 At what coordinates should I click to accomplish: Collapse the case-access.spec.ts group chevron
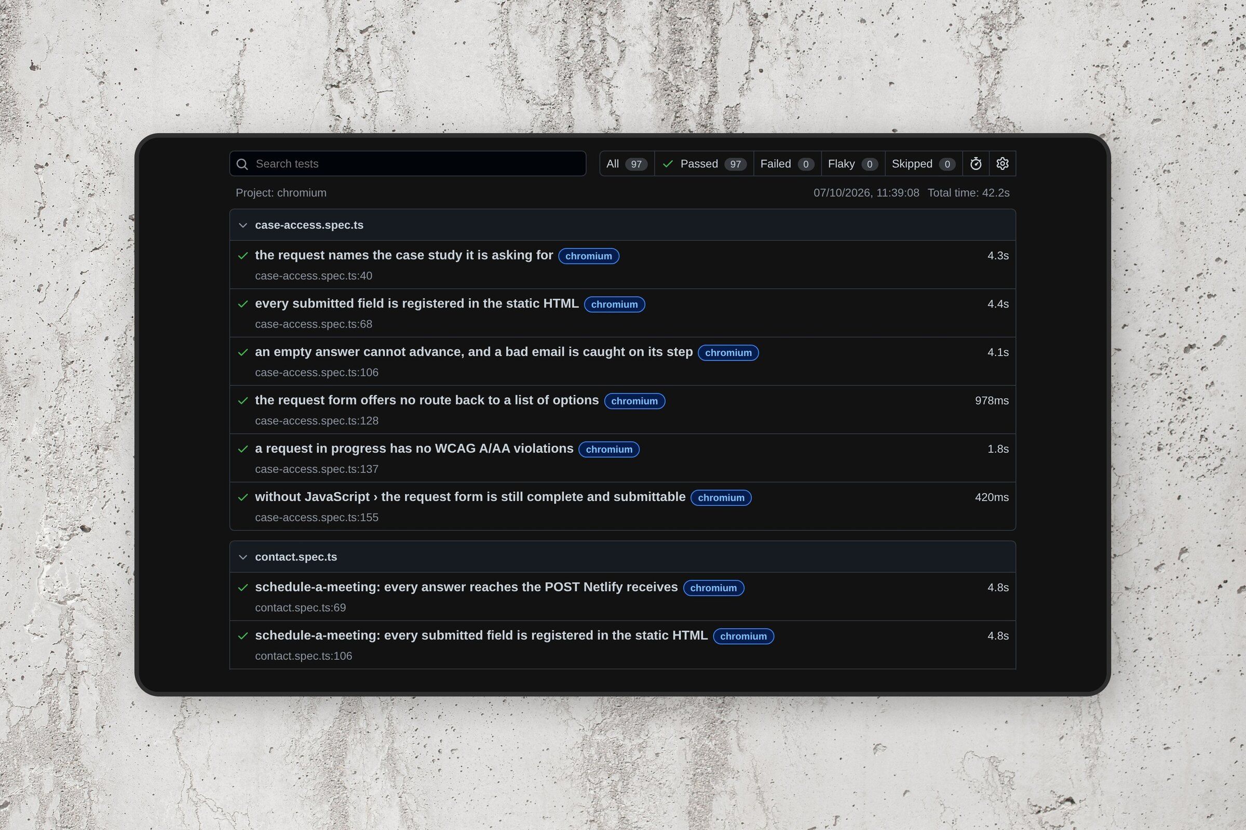(243, 225)
